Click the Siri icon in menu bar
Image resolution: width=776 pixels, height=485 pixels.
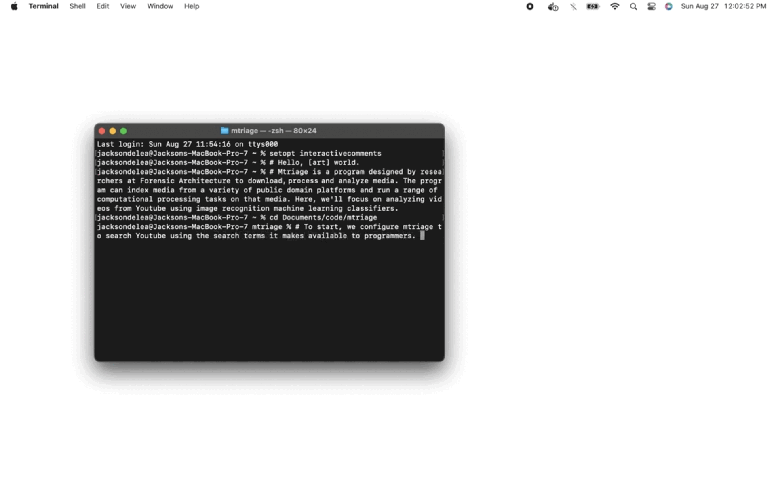coord(668,6)
